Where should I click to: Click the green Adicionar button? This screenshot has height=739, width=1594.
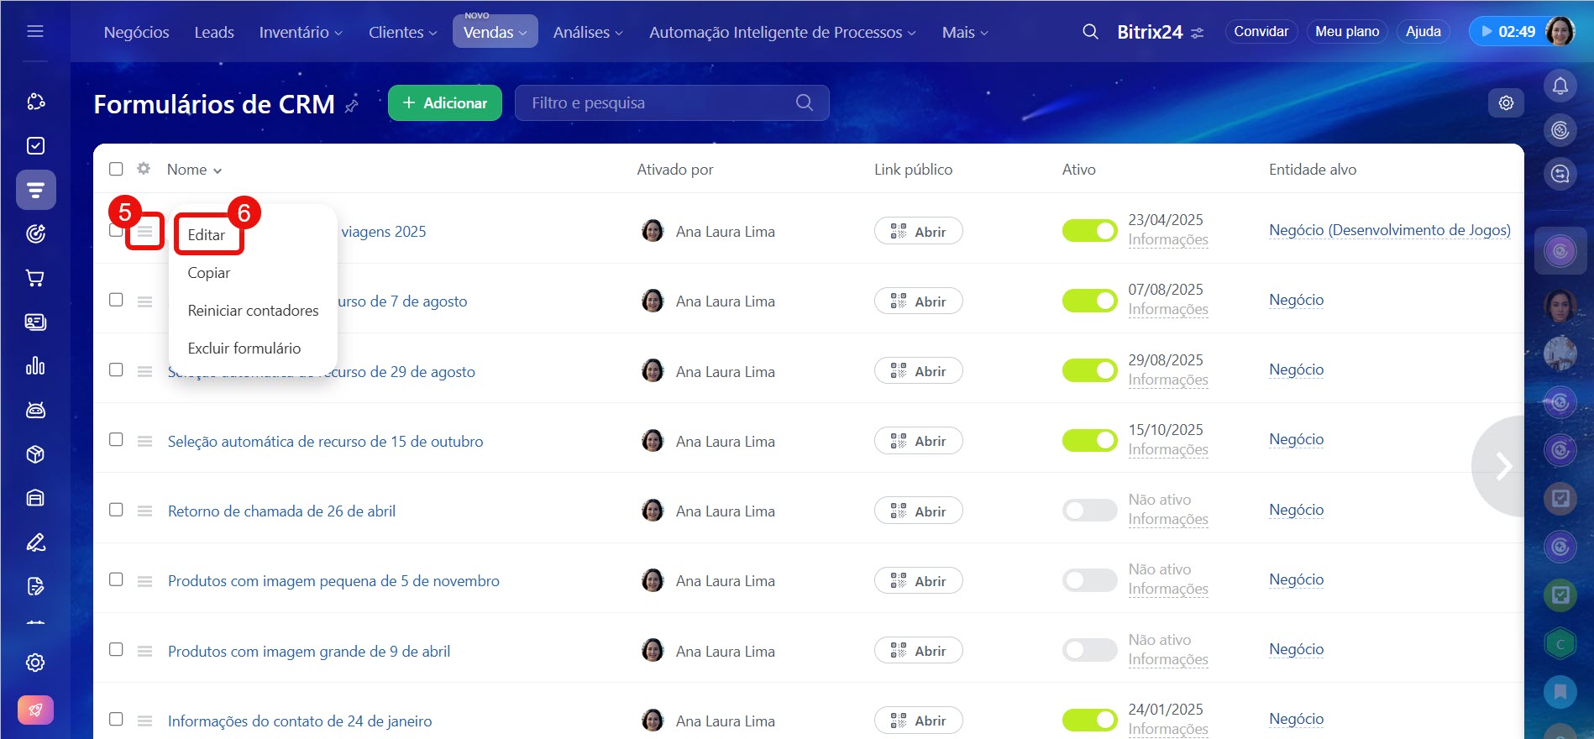coord(444,102)
